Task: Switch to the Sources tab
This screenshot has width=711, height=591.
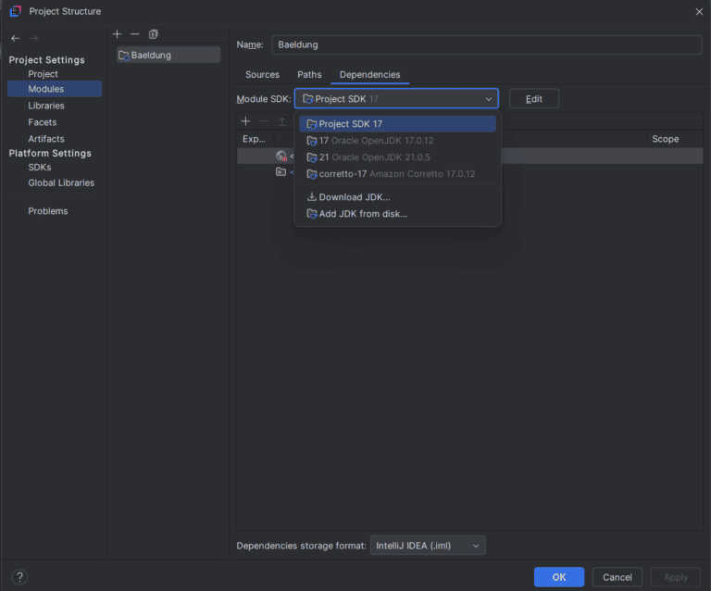Action: pos(262,74)
